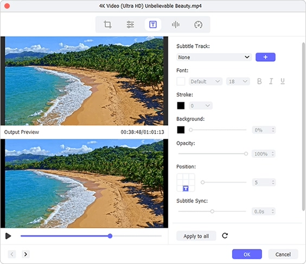The image size is (306, 264).
Task: Click the Output Preview video image
Action: (84, 183)
